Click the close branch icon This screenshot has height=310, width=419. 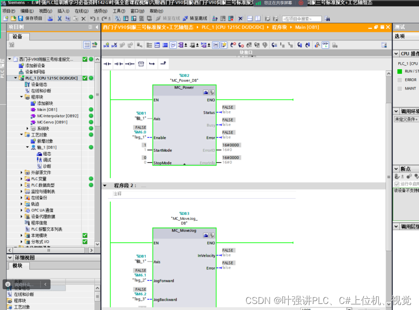[163, 64]
